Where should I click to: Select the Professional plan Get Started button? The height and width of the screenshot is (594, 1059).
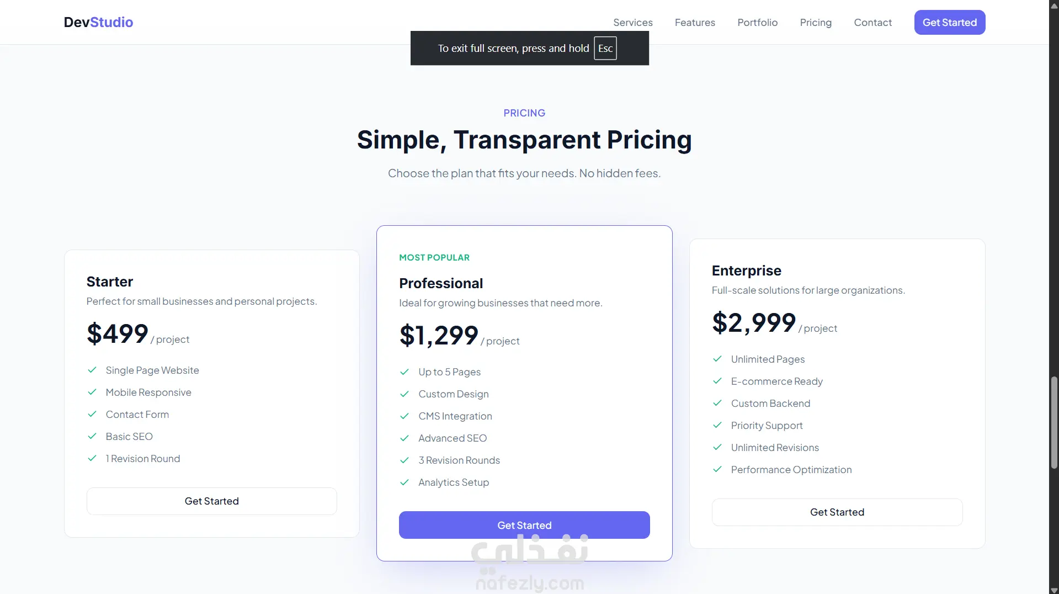tap(524, 525)
